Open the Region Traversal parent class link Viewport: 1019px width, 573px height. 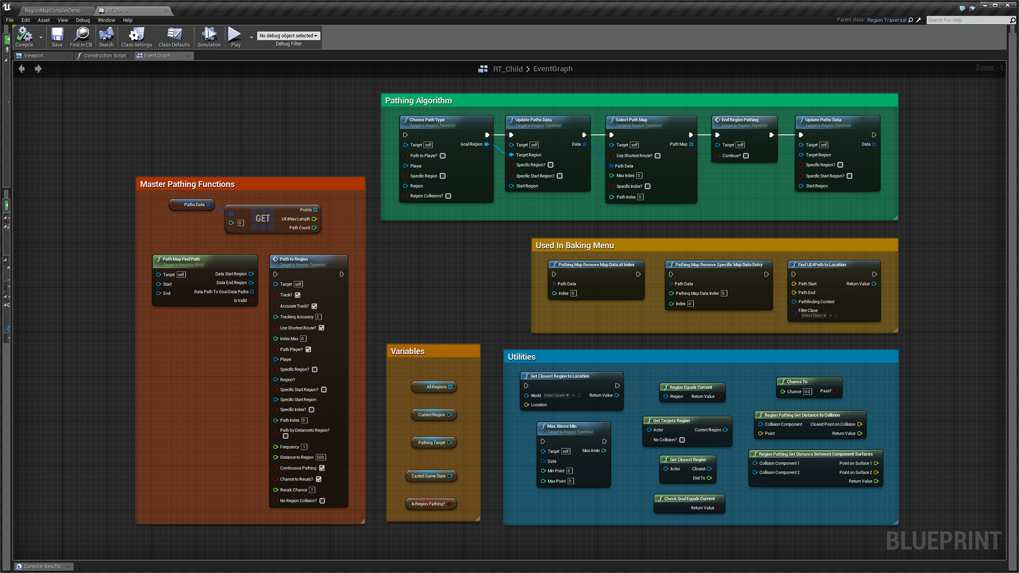point(886,20)
